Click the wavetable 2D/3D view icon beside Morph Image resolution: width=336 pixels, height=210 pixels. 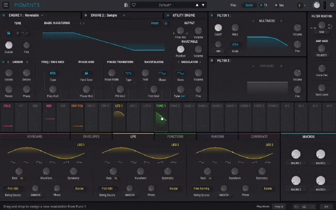166,23
